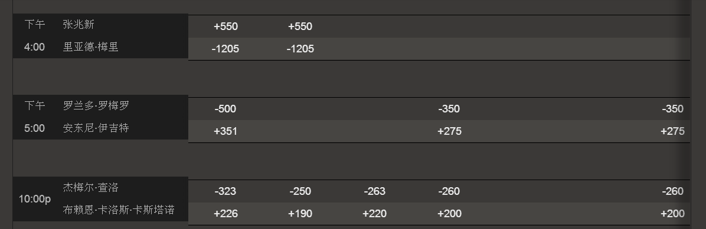706x229 pixels.
Task: Click -500 odds for 罗兰多·罗梅罗
Action: click(x=225, y=109)
